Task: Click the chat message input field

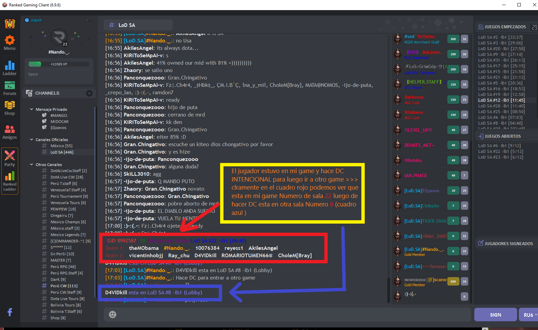Action: (287, 314)
